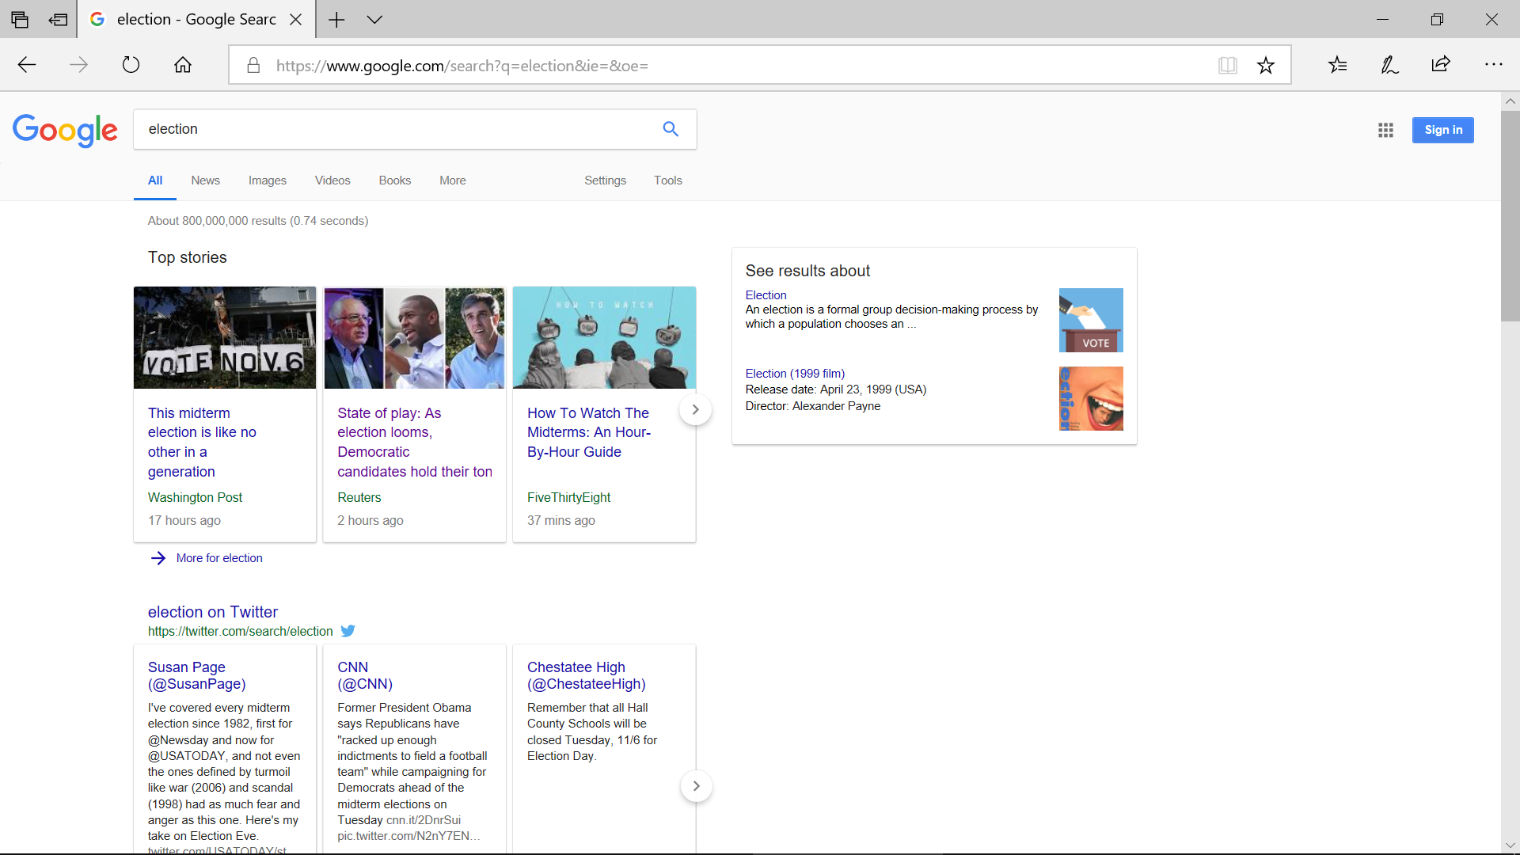Switch to the Books tab
Viewport: 1520px width, 855px height.
[394, 180]
